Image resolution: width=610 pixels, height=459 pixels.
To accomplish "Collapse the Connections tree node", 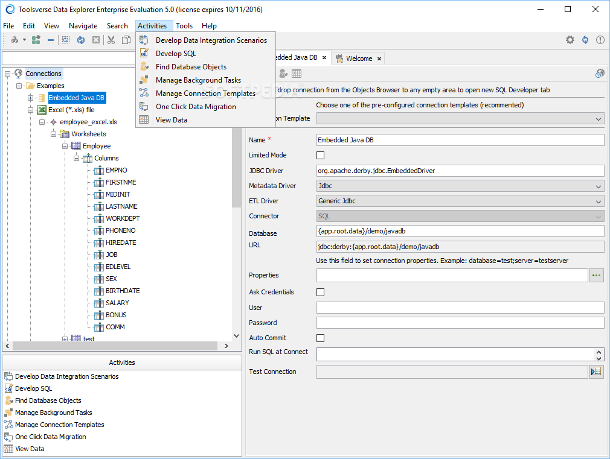I will [x=7, y=74].
